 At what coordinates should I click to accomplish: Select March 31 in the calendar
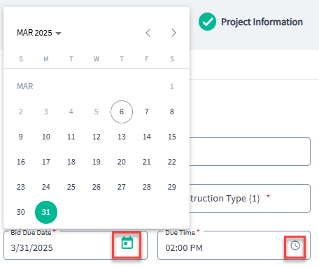click(x=46, y=212)
